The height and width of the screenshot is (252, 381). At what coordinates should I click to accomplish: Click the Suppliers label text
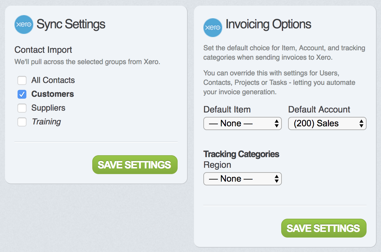coord(48,108)
